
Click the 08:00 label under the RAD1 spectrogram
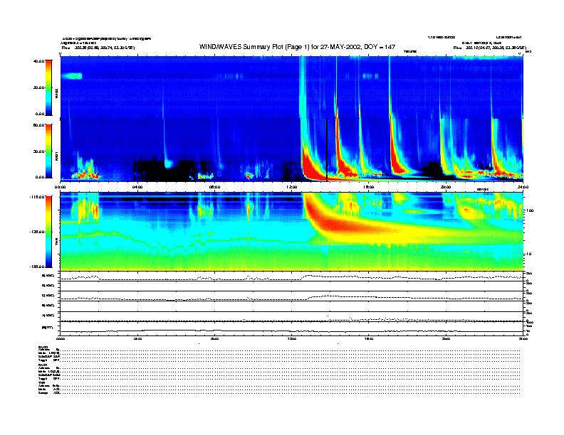[x=214, y=187]
